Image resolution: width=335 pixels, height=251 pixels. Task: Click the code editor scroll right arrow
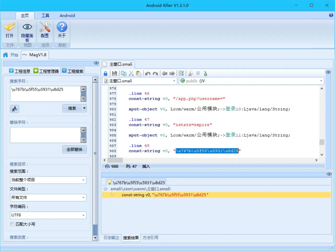[316, 160]
